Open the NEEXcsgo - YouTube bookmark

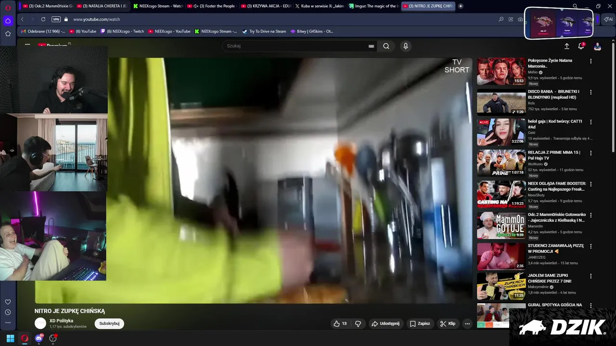(169, 31)
